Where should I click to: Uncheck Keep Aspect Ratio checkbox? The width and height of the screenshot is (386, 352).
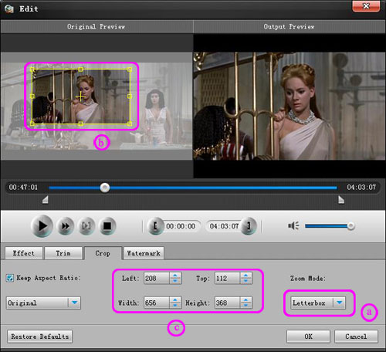point(10,278)
